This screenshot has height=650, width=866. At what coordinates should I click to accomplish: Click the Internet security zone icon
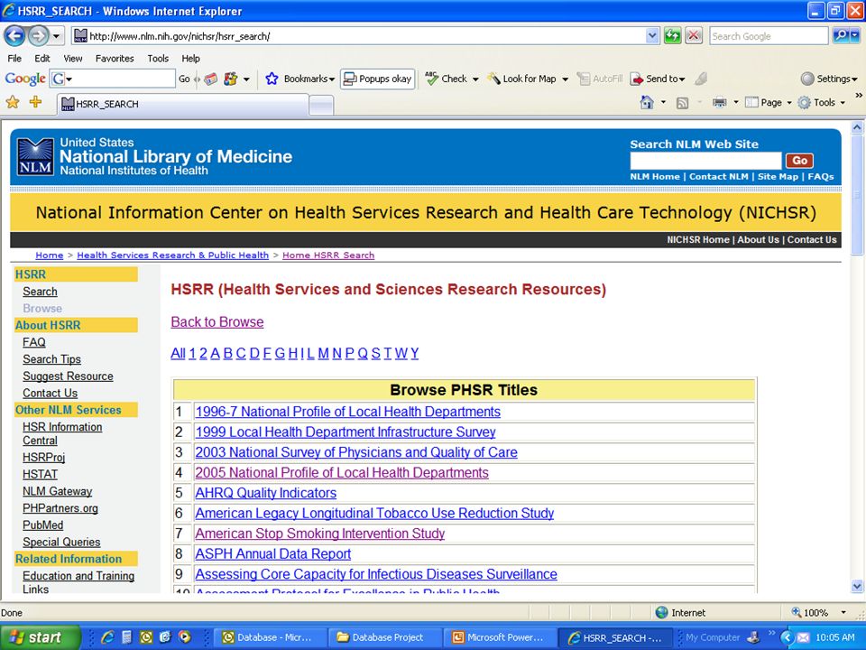[661, 612]
